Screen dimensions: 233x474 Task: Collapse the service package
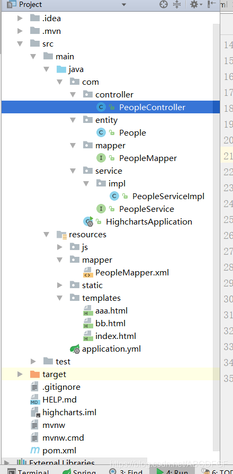click(73, 171)
